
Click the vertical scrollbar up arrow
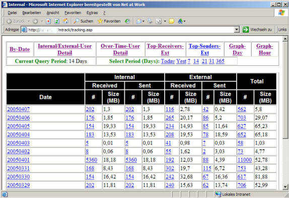click(285, 39)
